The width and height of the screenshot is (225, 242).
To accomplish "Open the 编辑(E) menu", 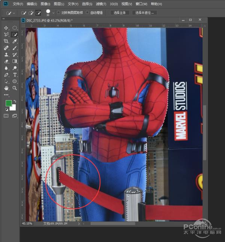I will [32, 4].
